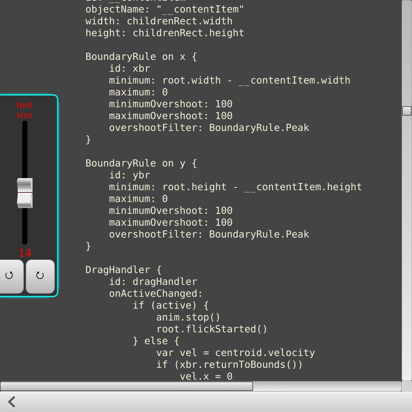
Task: Click the "BoundaryRule on y {" line
Action: click(x=141, y=163)
